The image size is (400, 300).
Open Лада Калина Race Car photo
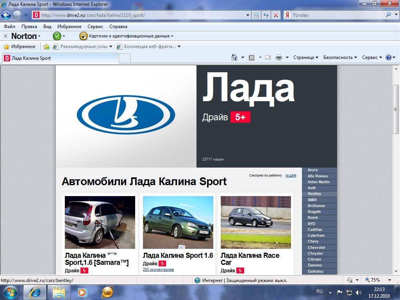point(256,222)
